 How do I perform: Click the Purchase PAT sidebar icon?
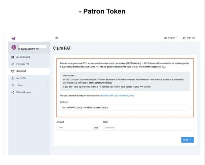(x=13, y=64)
